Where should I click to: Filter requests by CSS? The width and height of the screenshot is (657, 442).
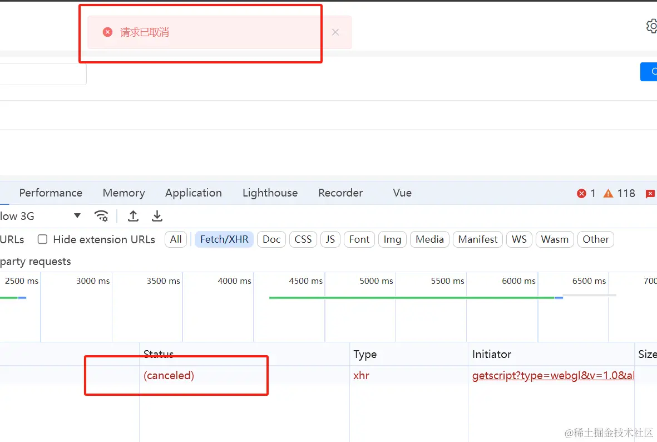point(303,239)
